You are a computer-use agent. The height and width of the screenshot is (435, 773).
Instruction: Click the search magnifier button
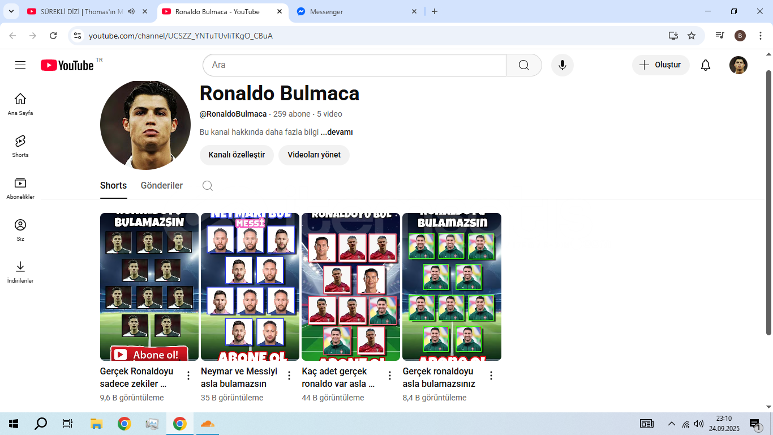coord(524,65)
